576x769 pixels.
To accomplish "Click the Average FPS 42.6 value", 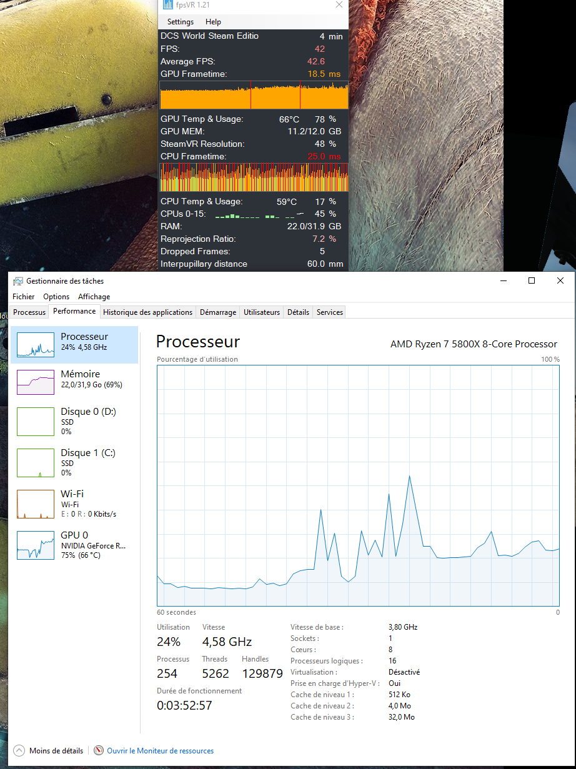I will click(x=316, y=61).
